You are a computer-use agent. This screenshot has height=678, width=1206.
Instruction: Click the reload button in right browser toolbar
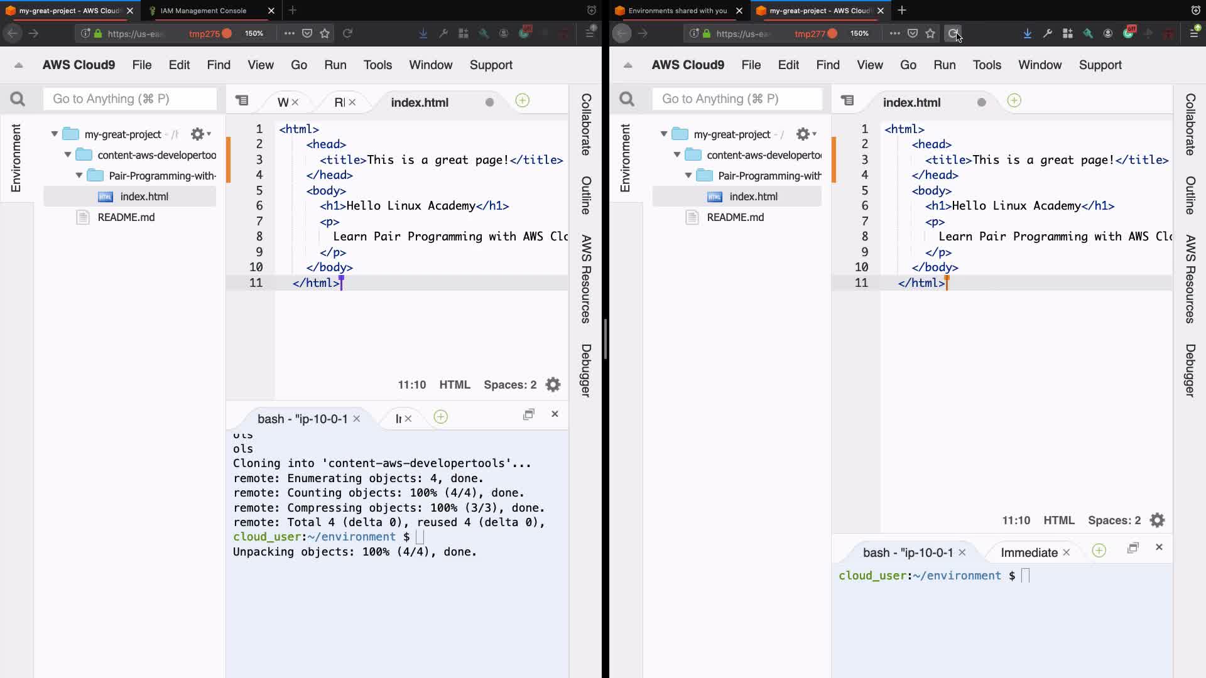953,33
